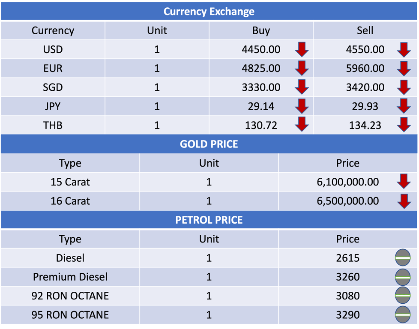Click the PETROL PRICE section header
Viewport: 419px width, 329px height.
(209, 220)
